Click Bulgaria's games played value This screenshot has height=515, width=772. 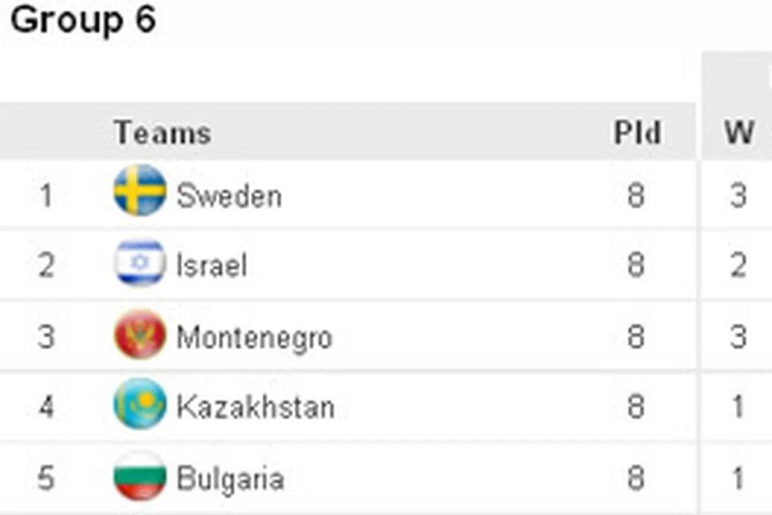pos(636,479)
